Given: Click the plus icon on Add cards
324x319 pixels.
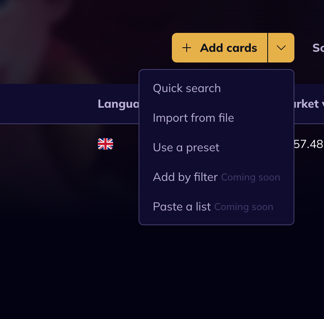Looking at the screenshot, I should click(186, 48).
